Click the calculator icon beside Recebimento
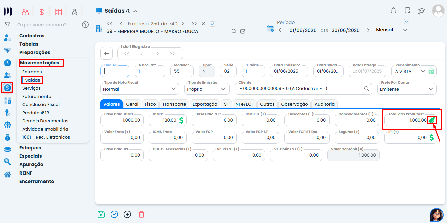 pos(431,71)
